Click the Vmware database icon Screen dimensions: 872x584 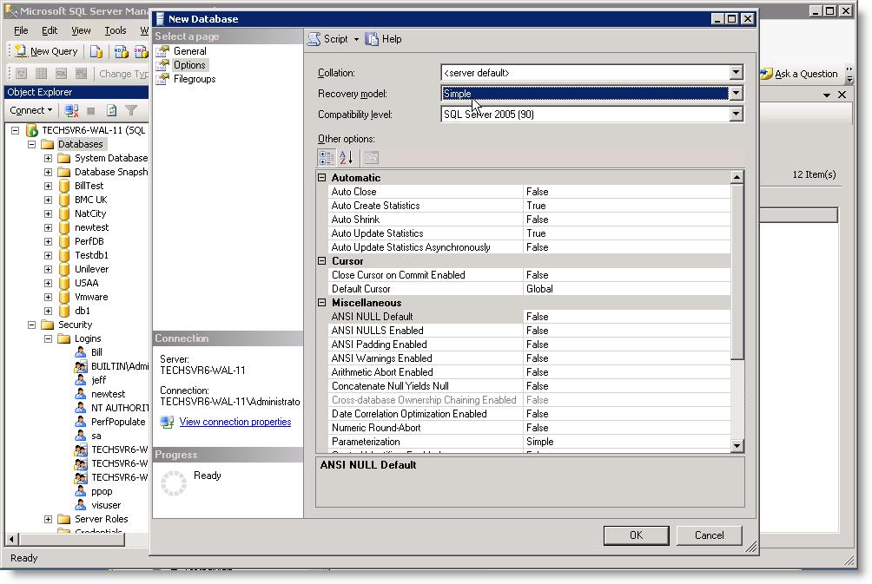(64, 298)
